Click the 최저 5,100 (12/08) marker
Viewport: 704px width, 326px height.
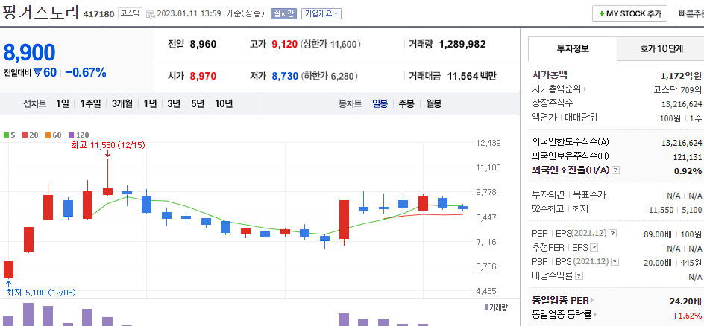[41, 293]
